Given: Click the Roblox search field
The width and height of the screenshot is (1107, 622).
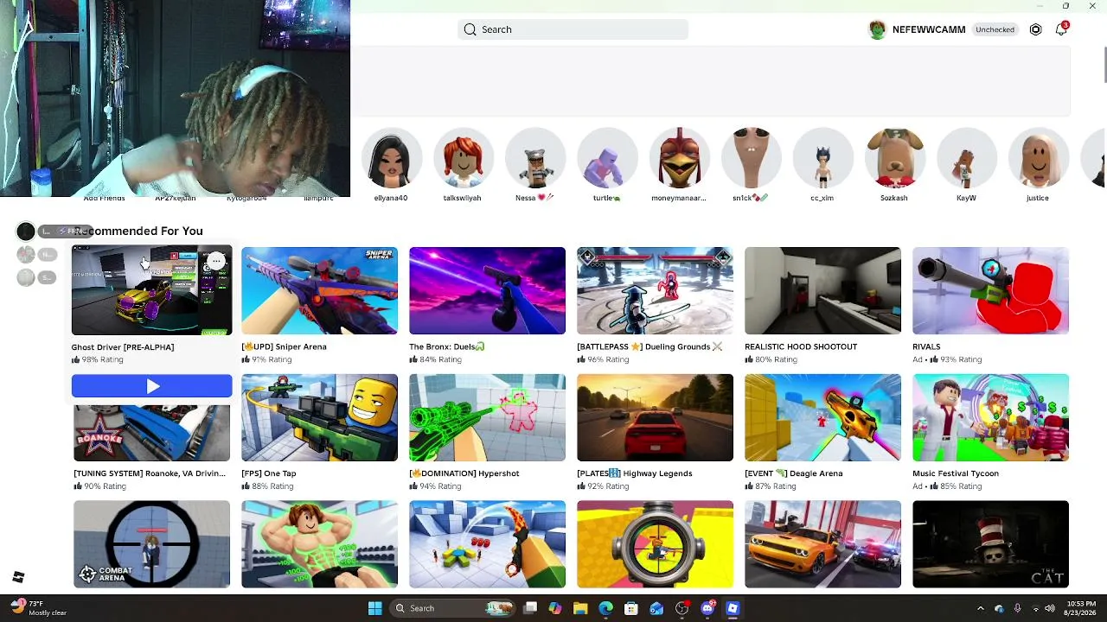Looking at the screenshot, I should 573,29.
